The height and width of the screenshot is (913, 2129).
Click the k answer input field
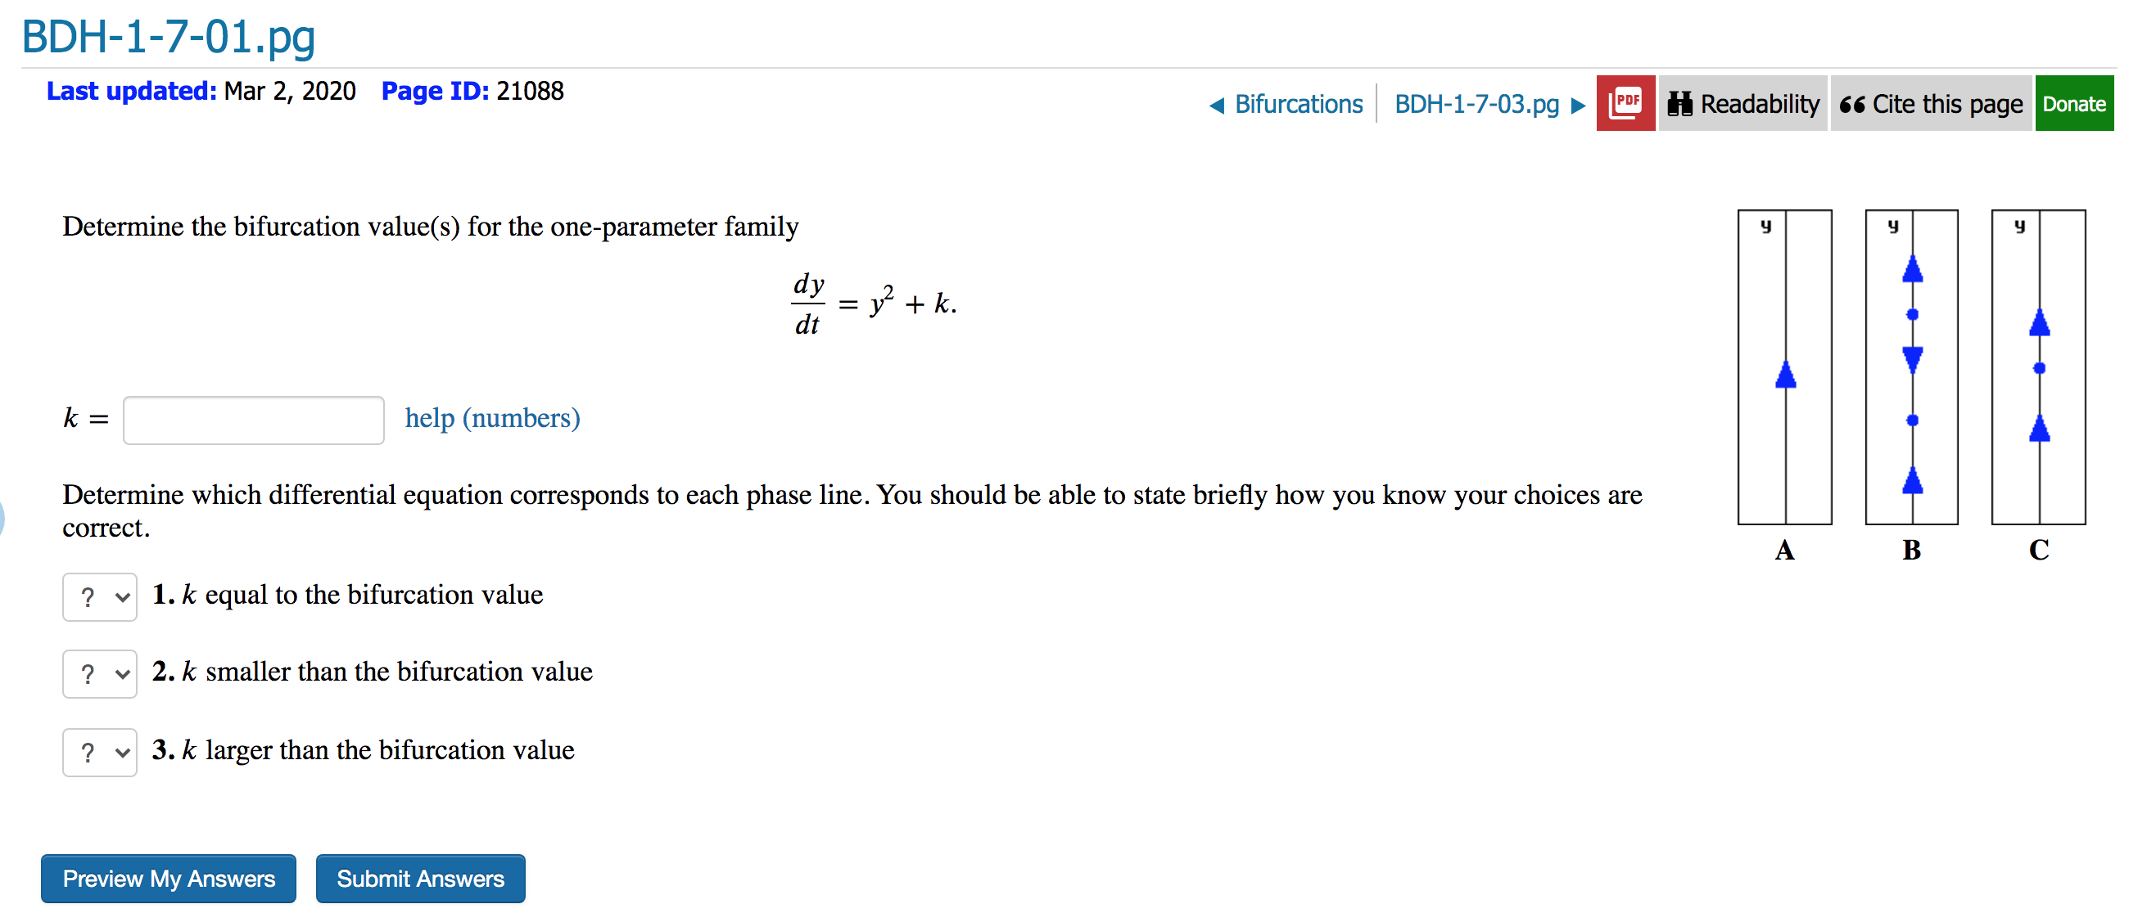tap(253, 421)
